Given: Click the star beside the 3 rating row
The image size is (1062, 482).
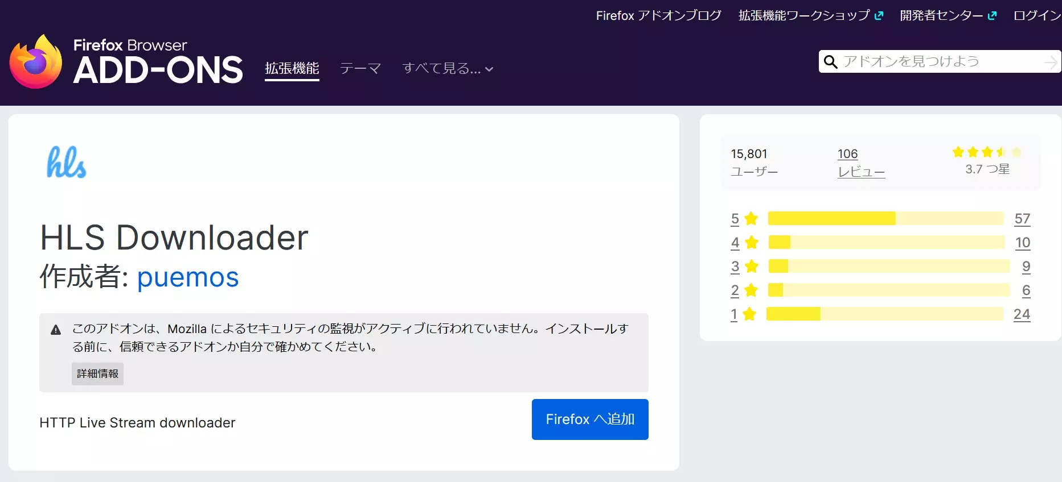Looking at the screenshot, I should (752, 266).
